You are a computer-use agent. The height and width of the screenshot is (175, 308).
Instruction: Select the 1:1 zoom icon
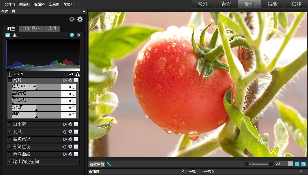pos(296,163)
